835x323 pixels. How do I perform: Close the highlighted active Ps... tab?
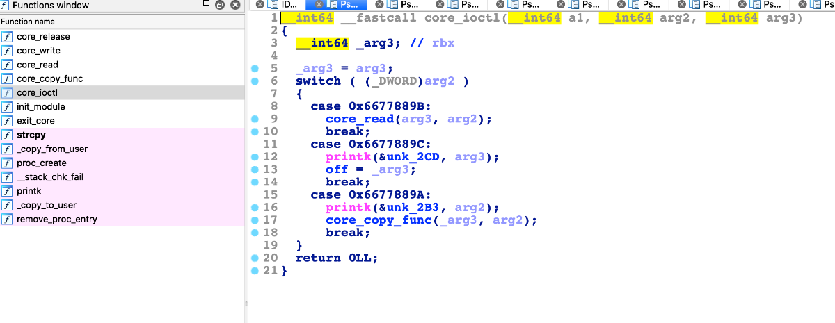[x=319, y=4]
